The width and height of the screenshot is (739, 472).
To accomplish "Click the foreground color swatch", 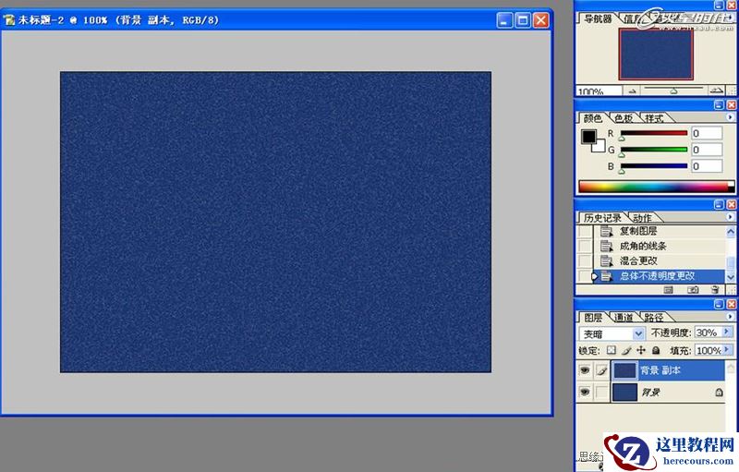I will [x=588, y=137].
